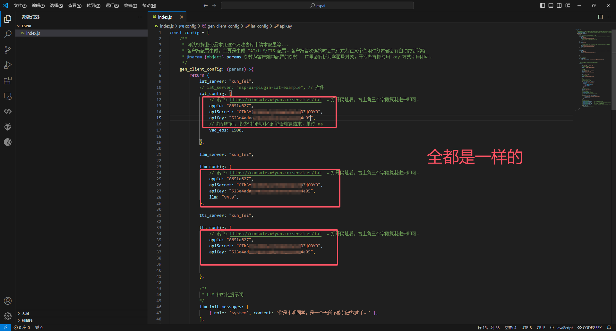Open the 终端(T) menu
The width and height of the screenshot is (616, 331).
(130, 5)
